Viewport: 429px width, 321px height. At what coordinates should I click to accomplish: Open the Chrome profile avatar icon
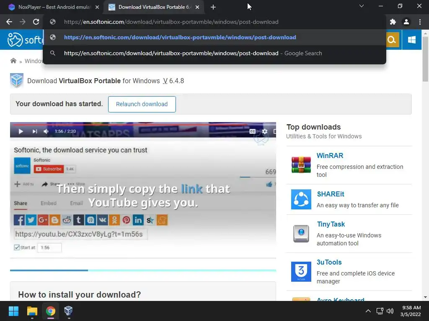click(406, 22)
